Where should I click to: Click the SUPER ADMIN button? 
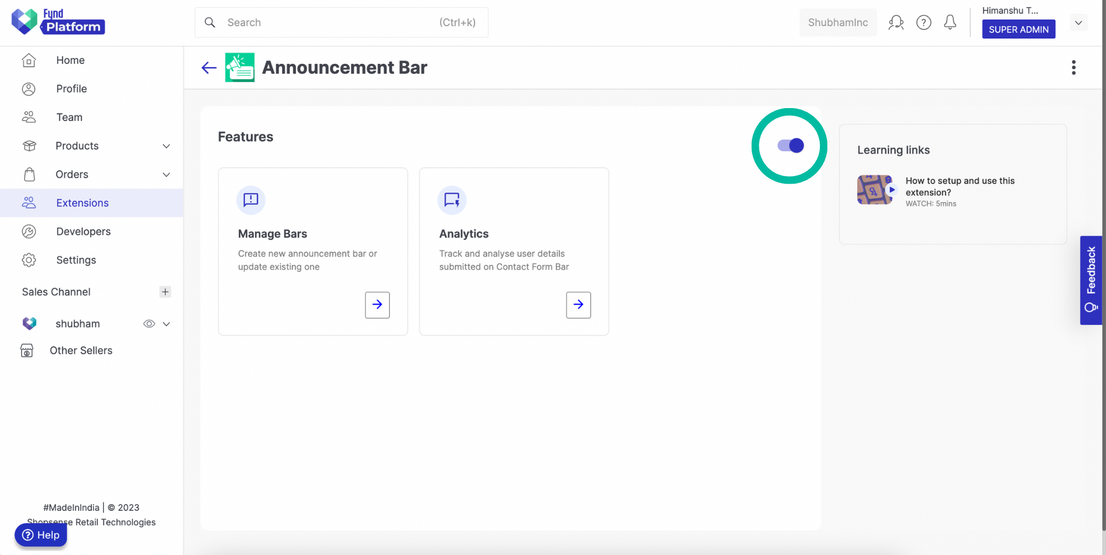point(1018,29)
